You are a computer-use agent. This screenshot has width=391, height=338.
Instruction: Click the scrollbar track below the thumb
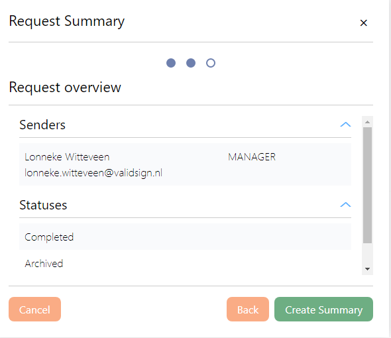tap(367, 253)
